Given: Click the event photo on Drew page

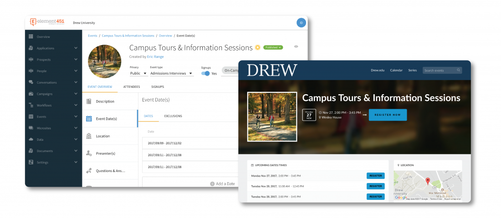Looking at the screenshot, I should pos(272,117).
